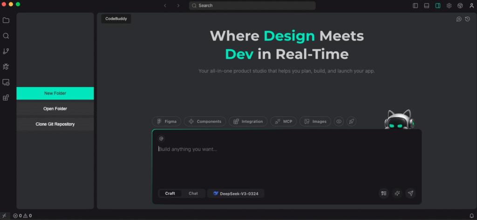Open the Extensions sidebar icon
477x220 pixels.
point(6,98)
